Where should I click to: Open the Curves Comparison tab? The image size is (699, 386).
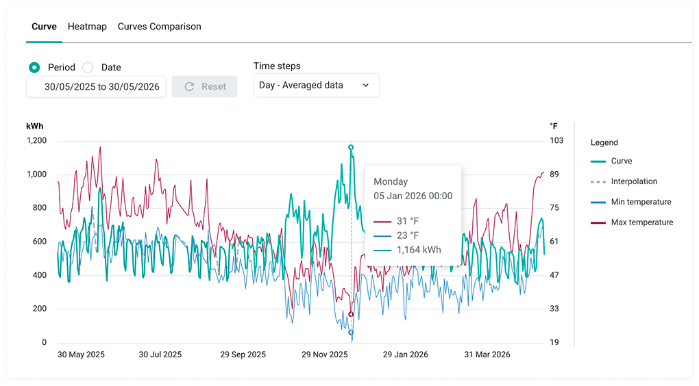click(x=159, y=27)
